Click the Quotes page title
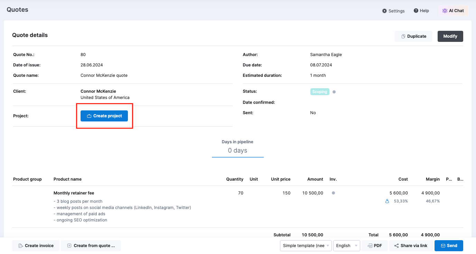The width and height of the screenshot is (476, 254). [17, 10]
